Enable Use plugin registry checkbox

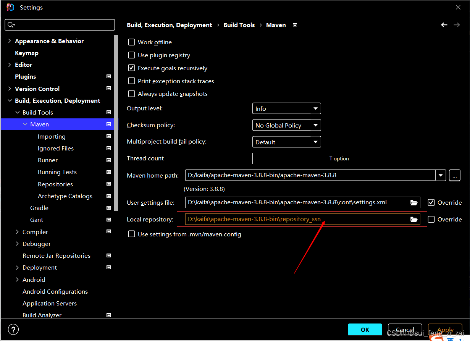point(131,55)
